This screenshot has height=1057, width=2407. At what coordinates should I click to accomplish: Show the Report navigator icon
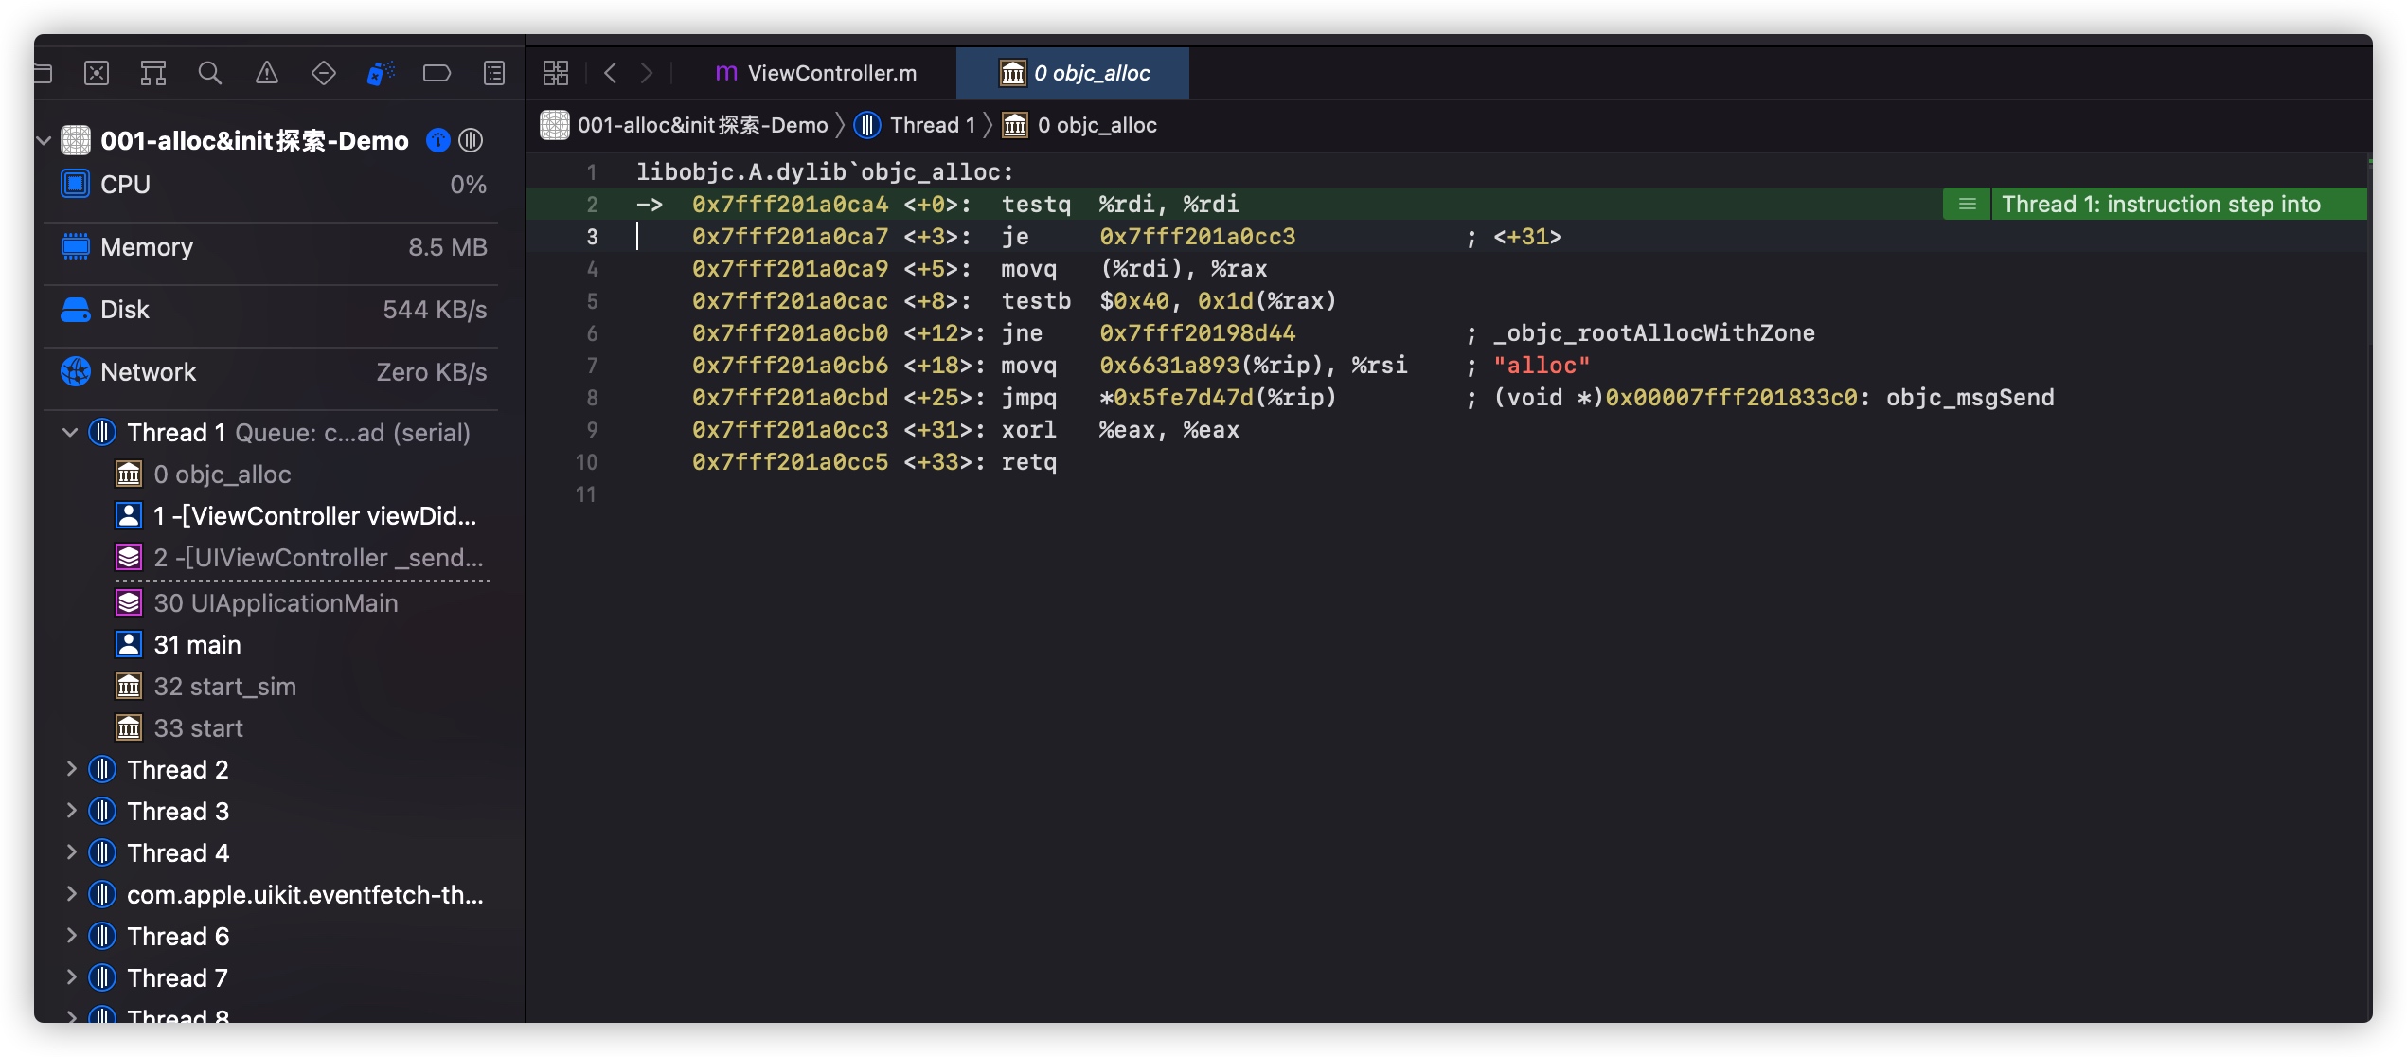click(x=494, y=73)
